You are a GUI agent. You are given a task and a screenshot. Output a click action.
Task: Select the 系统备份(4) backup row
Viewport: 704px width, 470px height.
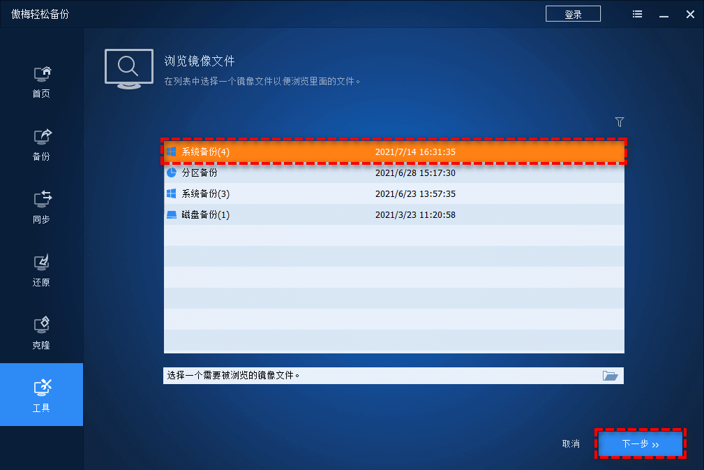(x=394, y=152)
